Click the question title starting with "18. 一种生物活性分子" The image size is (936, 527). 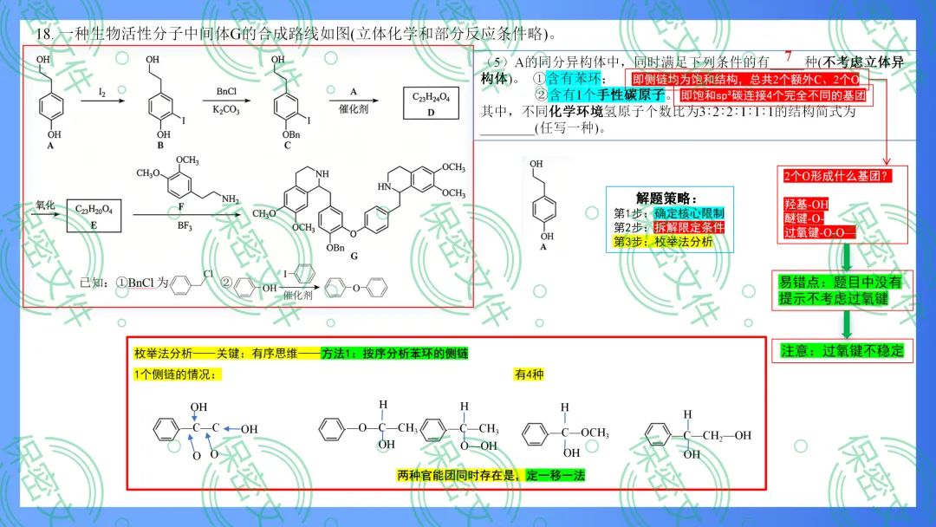tap(296, 34)
